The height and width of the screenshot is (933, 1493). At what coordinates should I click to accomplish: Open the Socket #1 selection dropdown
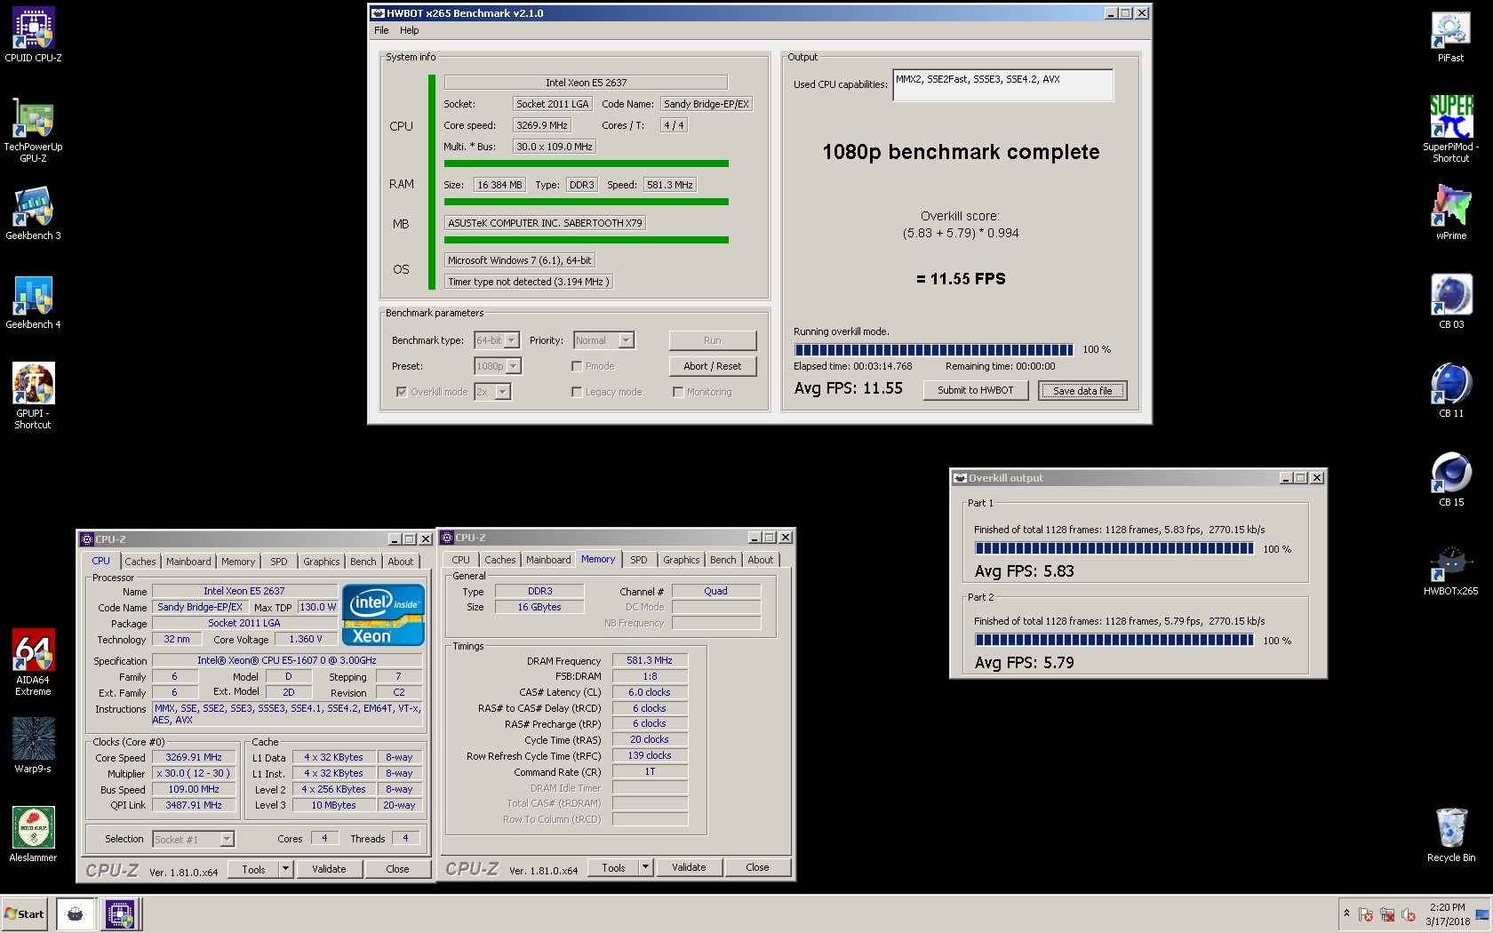pyautogui.click(x=193, y=840)
